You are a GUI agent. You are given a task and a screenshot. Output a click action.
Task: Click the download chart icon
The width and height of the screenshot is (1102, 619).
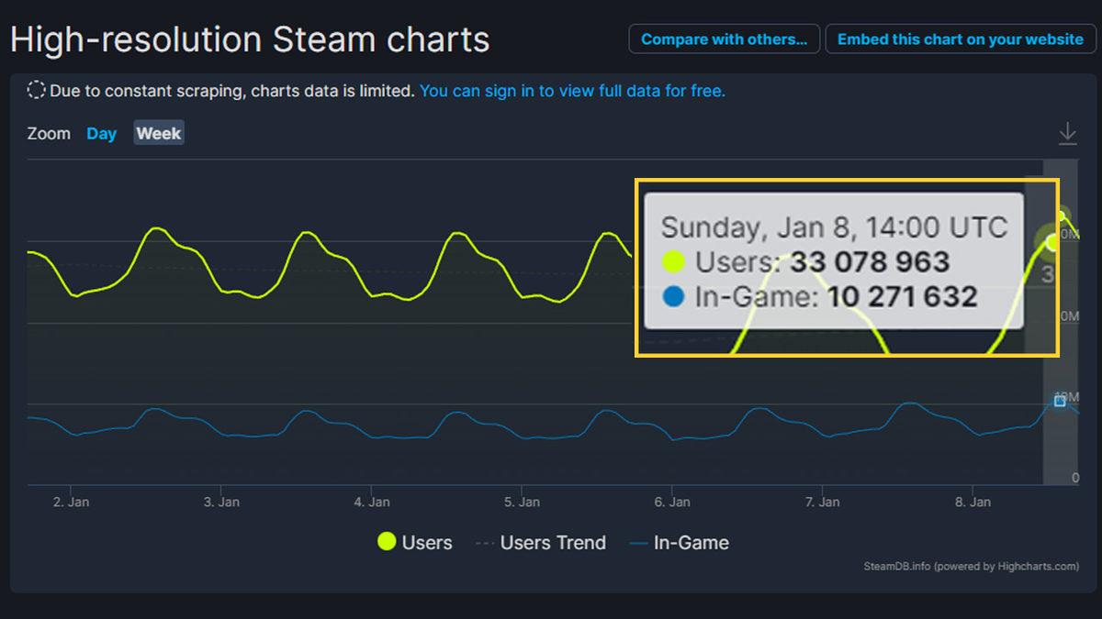point(1067,133)
